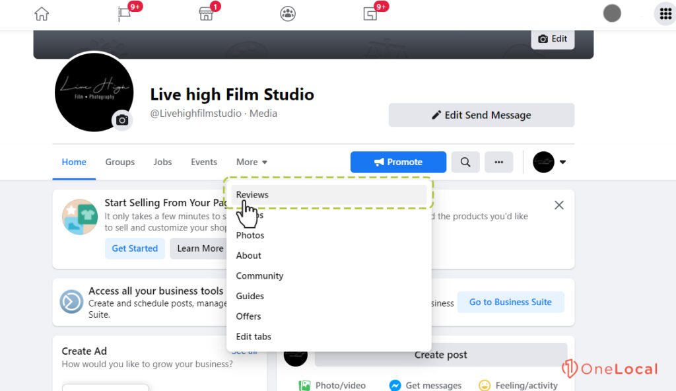
Task: Select Edit tabs menu entry
Action: [253, 337]
